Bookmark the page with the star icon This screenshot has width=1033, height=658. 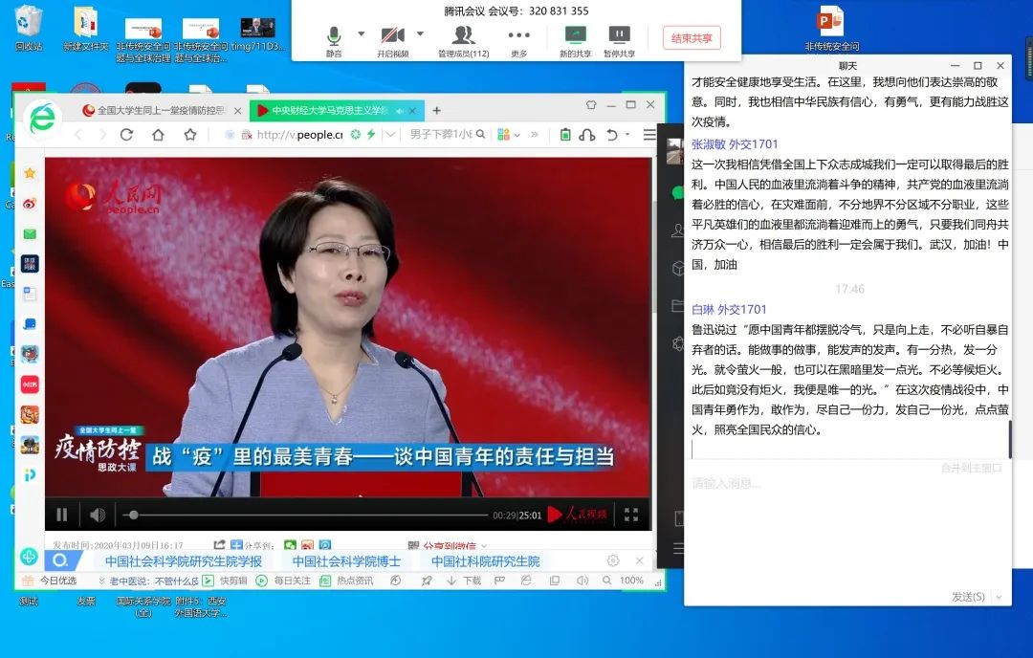coord(189,135)
